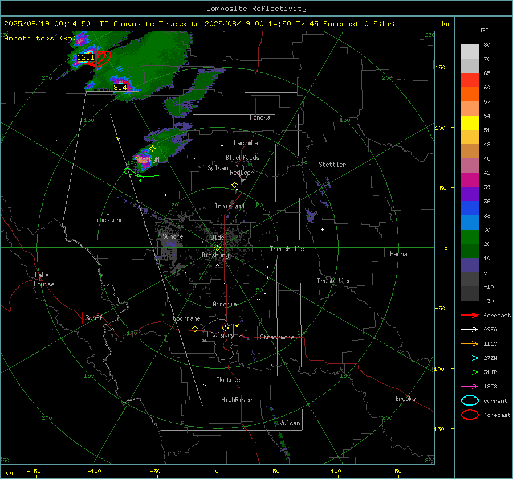Click the yellow diamond marker above RockyMH storm

152,149
